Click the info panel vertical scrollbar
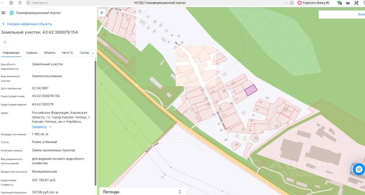365x195 pixels. 95,122
